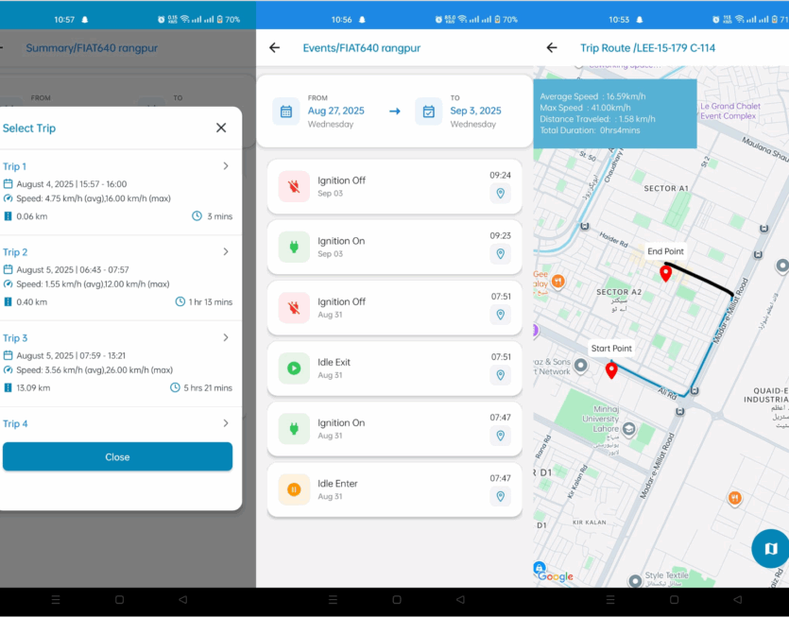Open the TO date calendar icon
789x617 pixels.
(x=429, y=111)
